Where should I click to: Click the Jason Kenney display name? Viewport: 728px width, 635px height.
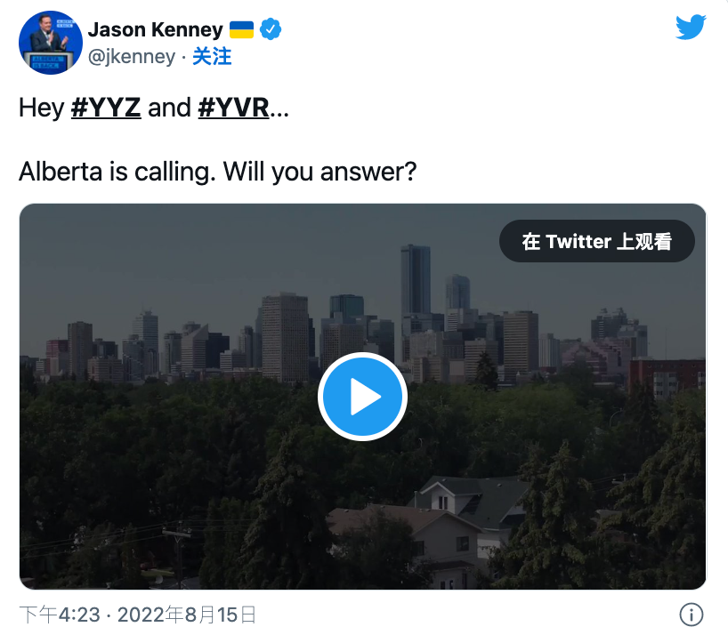coord(156,29)
